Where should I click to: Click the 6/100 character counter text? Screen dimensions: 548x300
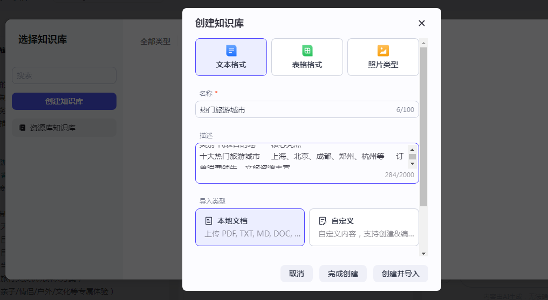coord(405,109)
